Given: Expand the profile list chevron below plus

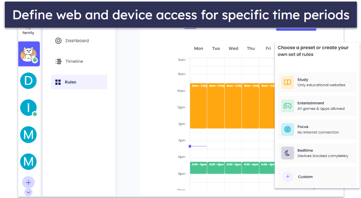Looking at the screenshot, I should 28,192.
